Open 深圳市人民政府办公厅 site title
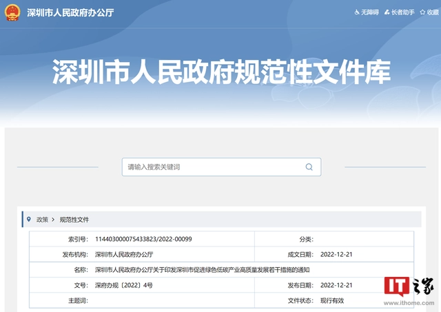The width and height of the screenshot is (441, 312). (x=70, y=12)
